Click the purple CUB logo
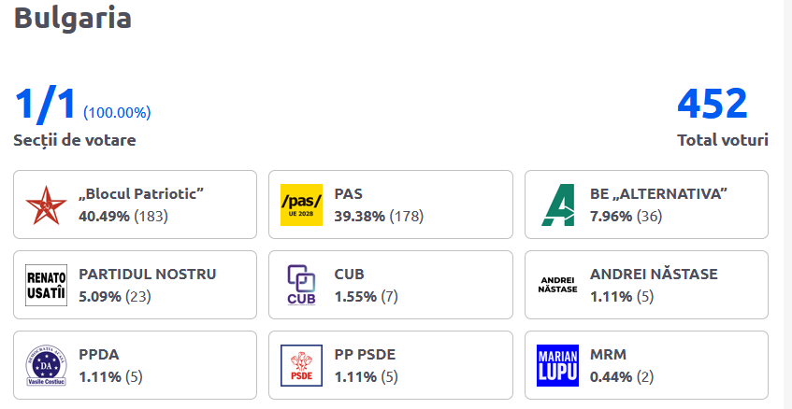792x409 pixels. pyautogui.click(x=301, y=285)
